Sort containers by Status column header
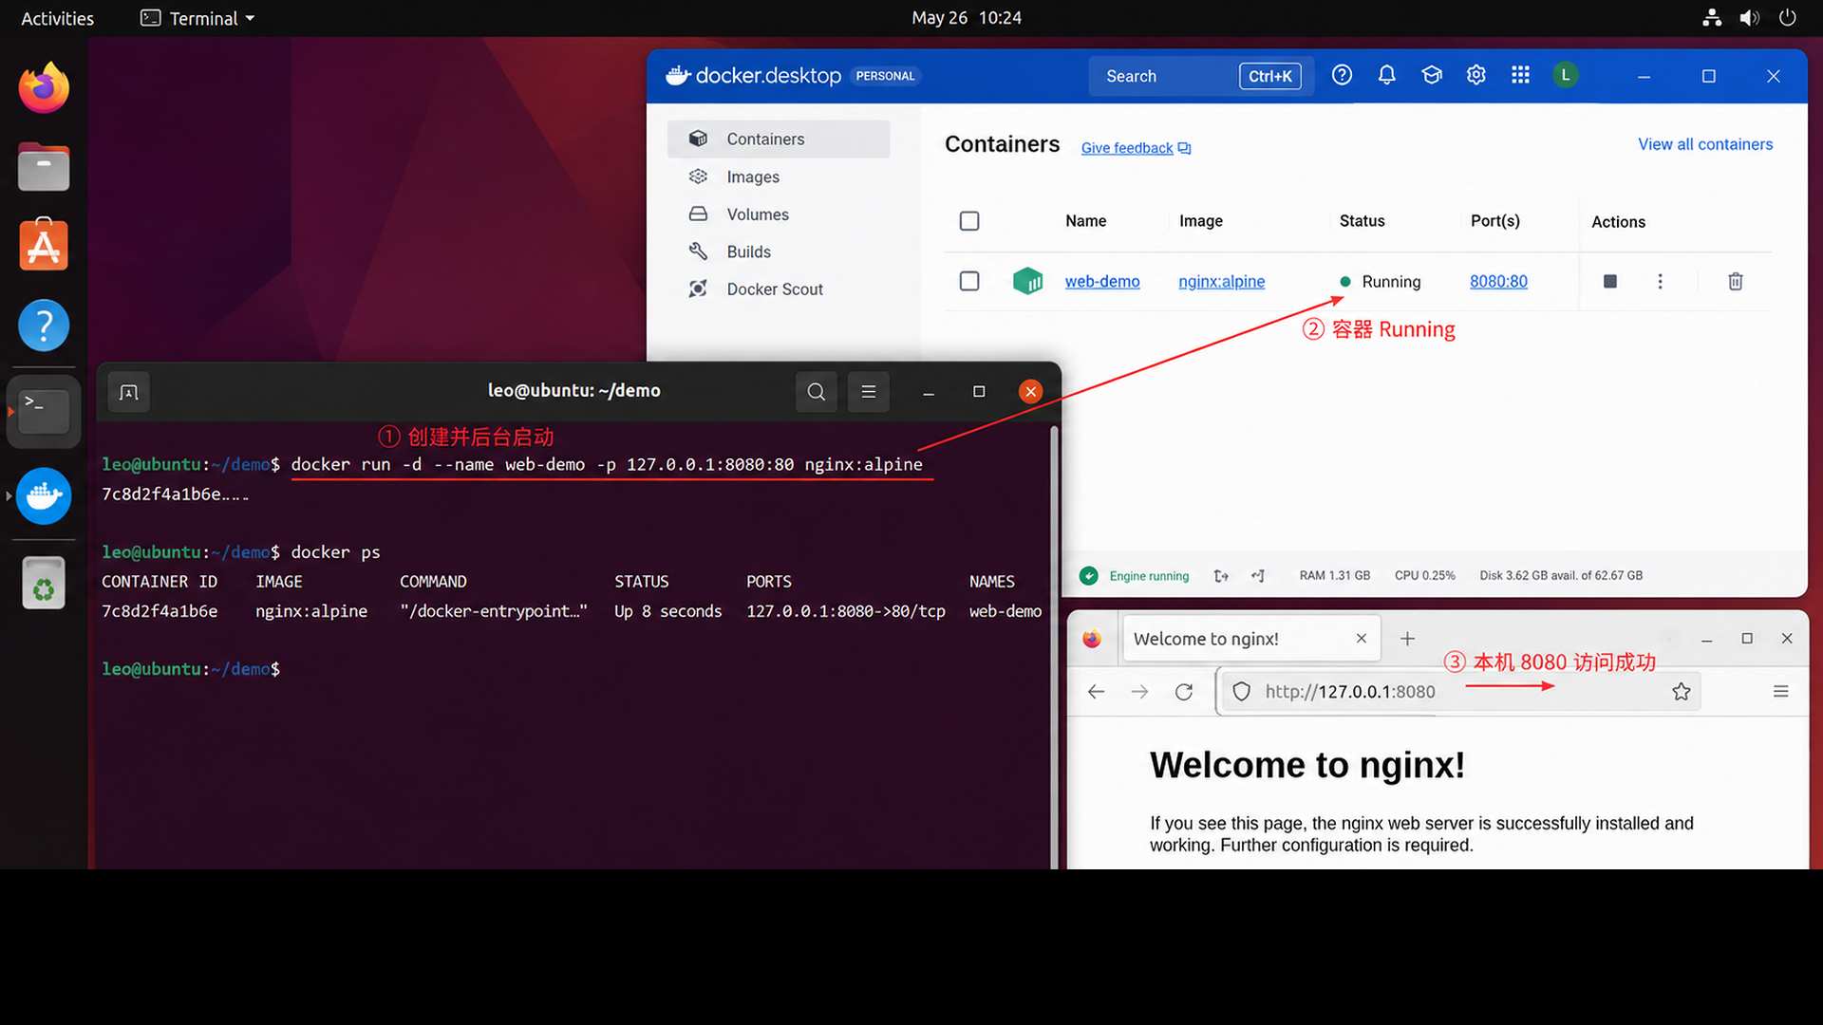This screenshot has height=1025, width=1823. pos(1362,221)
